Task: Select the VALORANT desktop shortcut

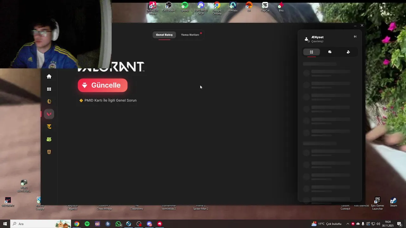Action: pyautogui.click(x=8, y=202)
